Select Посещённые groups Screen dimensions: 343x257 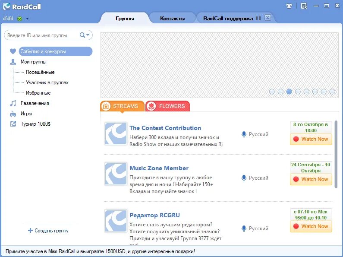tap(40, 72)
